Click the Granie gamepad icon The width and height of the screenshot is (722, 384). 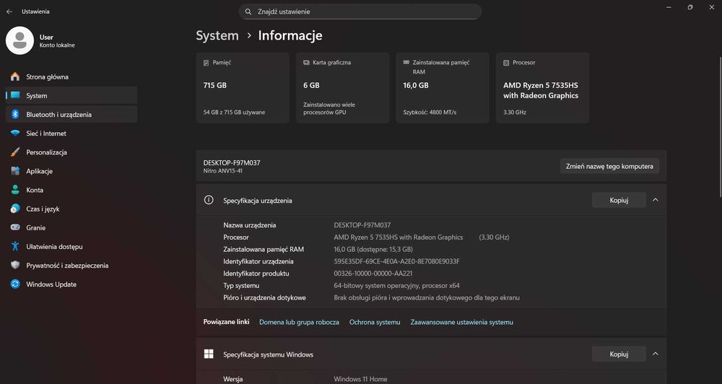15,227
